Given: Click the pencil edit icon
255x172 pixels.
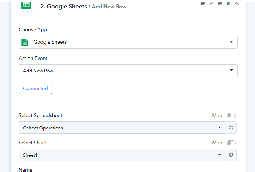Looking at the screenshot, I should click(x=212, y=3).
